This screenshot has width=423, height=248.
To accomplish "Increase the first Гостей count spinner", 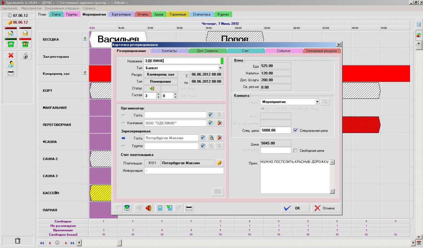I will pyautogui.click(x=158, y=94).
